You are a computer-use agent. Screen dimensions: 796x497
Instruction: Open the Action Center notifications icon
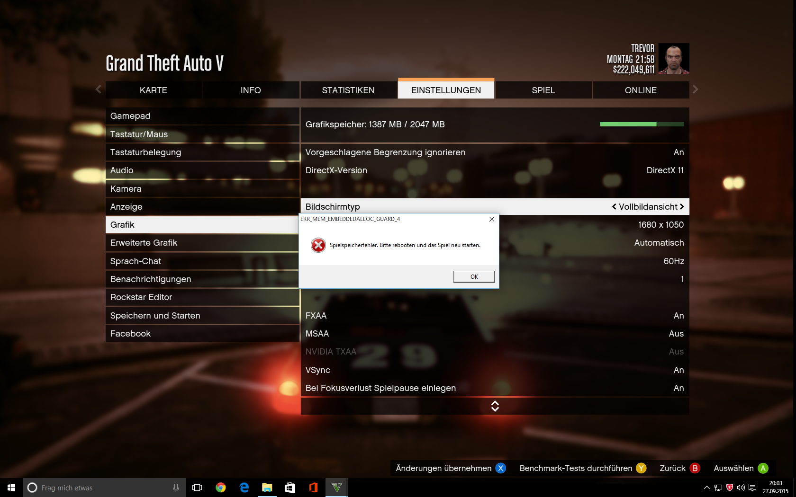point(752,488)
